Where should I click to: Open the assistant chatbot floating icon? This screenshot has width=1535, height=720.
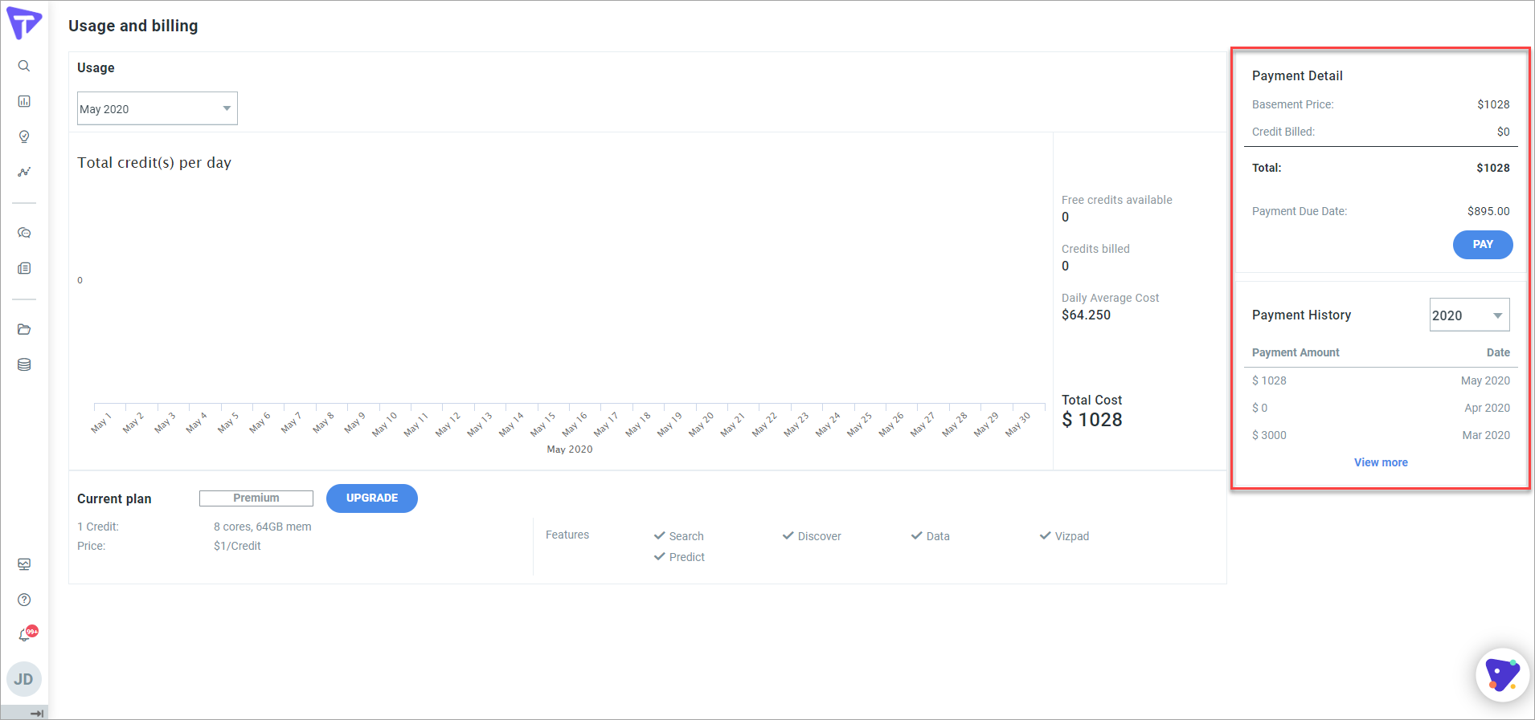[1502, 675]
